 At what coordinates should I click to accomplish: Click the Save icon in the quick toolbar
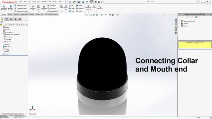point(79,2)
